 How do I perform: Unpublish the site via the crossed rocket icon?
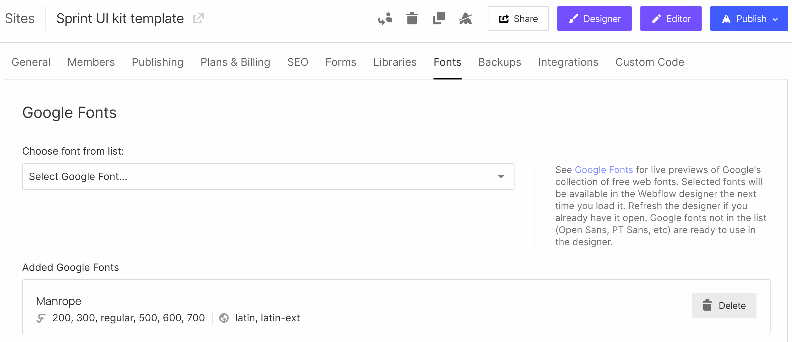(x=465, y=19)
